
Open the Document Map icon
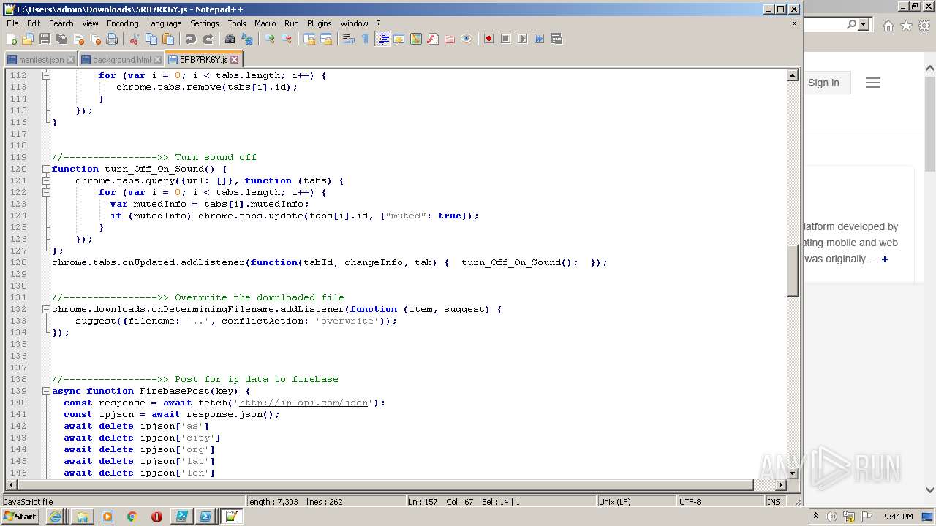tap(416, 39)
